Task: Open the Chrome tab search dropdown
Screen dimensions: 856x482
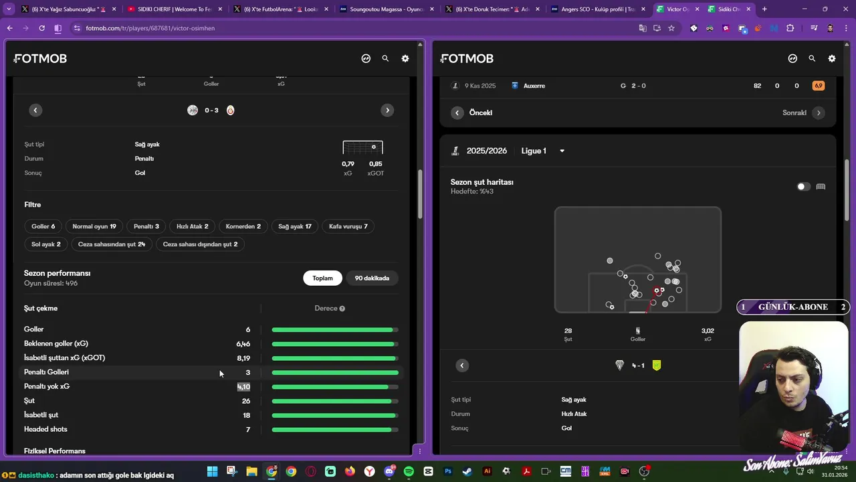Action: pos(9,9)
